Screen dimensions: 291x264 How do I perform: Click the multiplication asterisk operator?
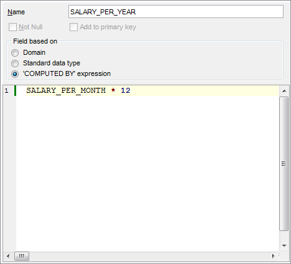tap(113, 90)
